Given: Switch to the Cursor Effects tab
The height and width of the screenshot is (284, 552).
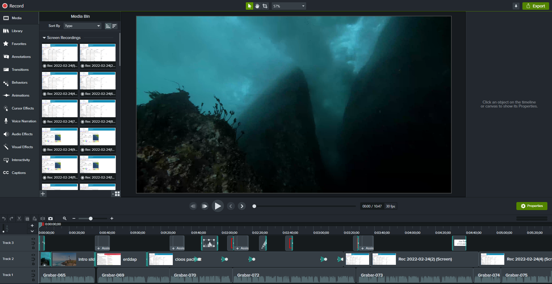Looking at the screenshot, I should click(23, 108).
